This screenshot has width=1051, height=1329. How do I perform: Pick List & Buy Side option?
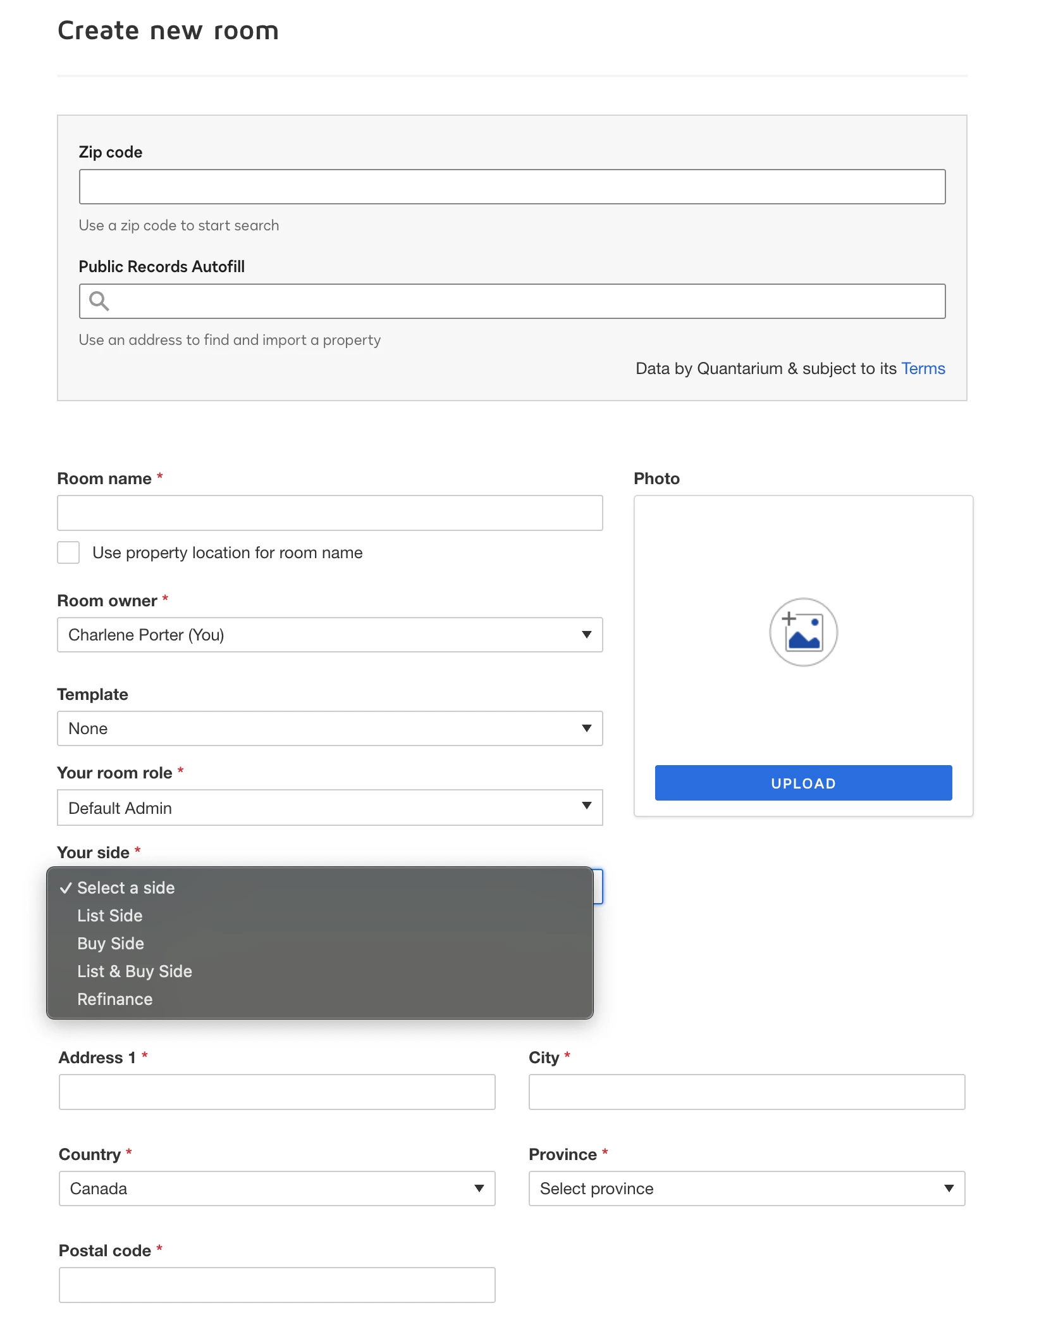pyautogui.click(x=320, y=971)
